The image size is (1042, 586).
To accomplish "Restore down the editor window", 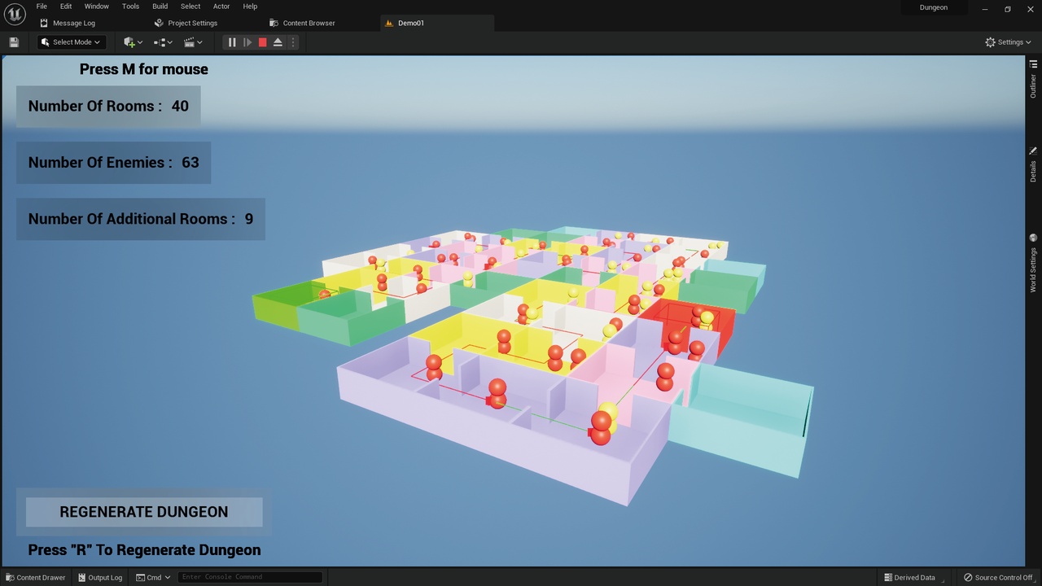I will (1007, 9).
